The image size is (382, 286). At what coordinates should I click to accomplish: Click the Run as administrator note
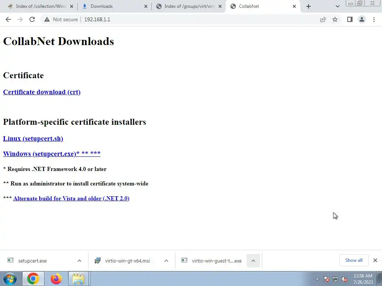coord(76,183)
